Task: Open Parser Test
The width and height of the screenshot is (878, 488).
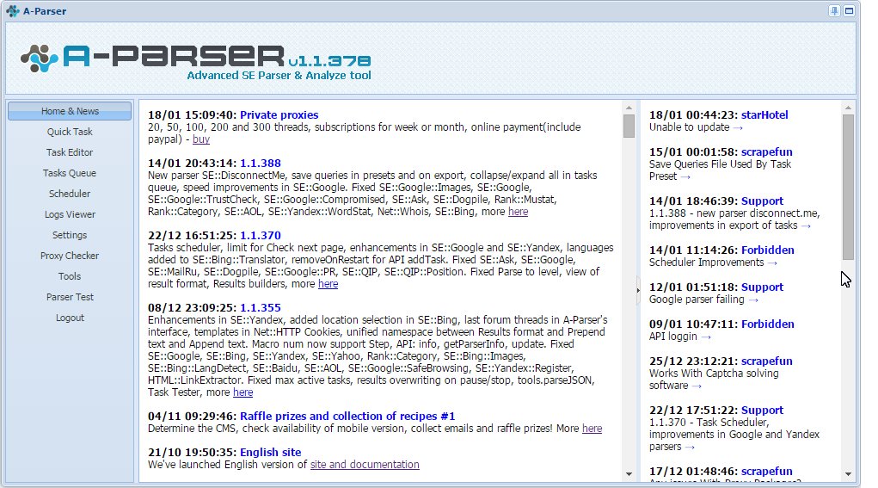Action: [x=70, y=297]
